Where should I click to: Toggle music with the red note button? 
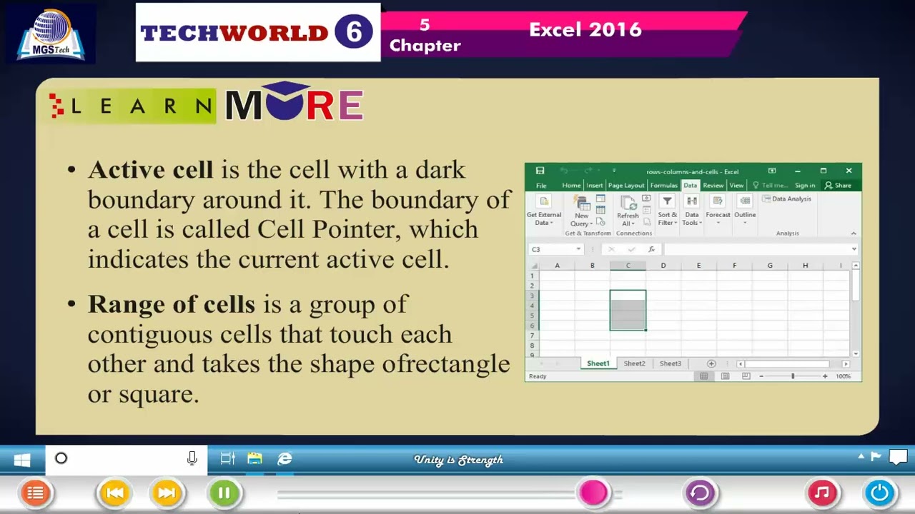point(822,493)
